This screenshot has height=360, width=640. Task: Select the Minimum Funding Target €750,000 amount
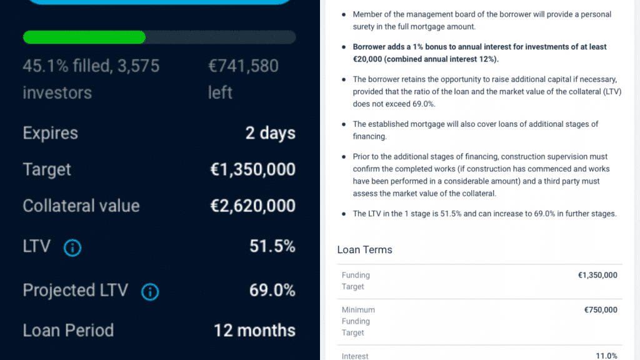[x=600, y=310]
